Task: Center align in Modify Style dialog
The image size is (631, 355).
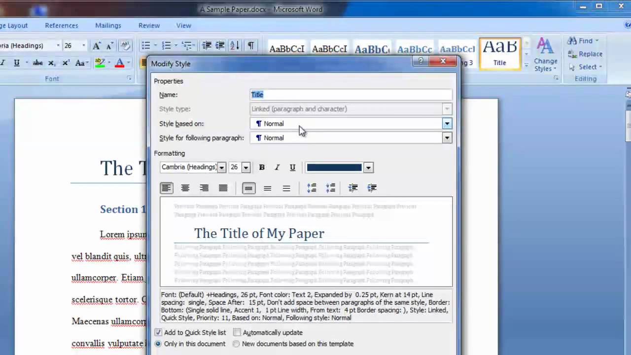Action: pyautogui.click(x=185, y=188)
